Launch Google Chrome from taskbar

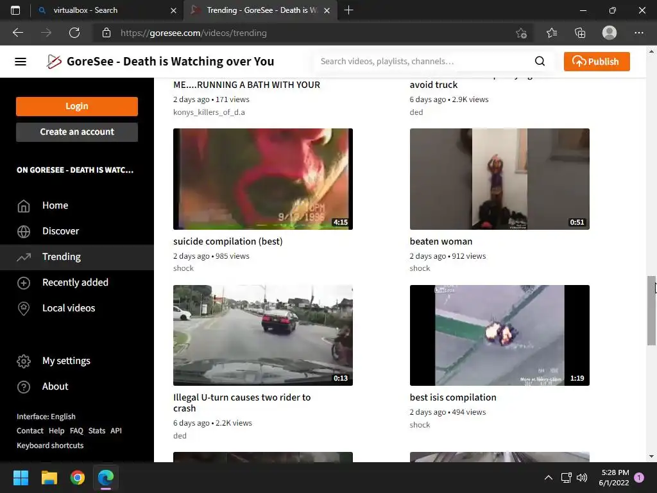pos(78,478)
